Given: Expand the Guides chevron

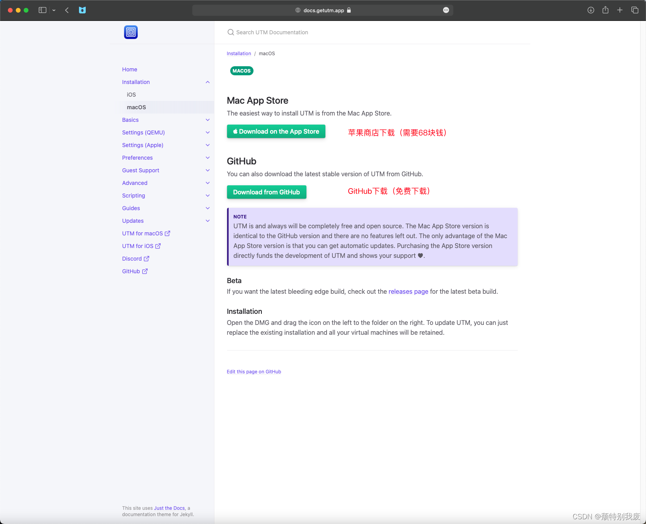Looking at the screenshot, I should 208,208.
